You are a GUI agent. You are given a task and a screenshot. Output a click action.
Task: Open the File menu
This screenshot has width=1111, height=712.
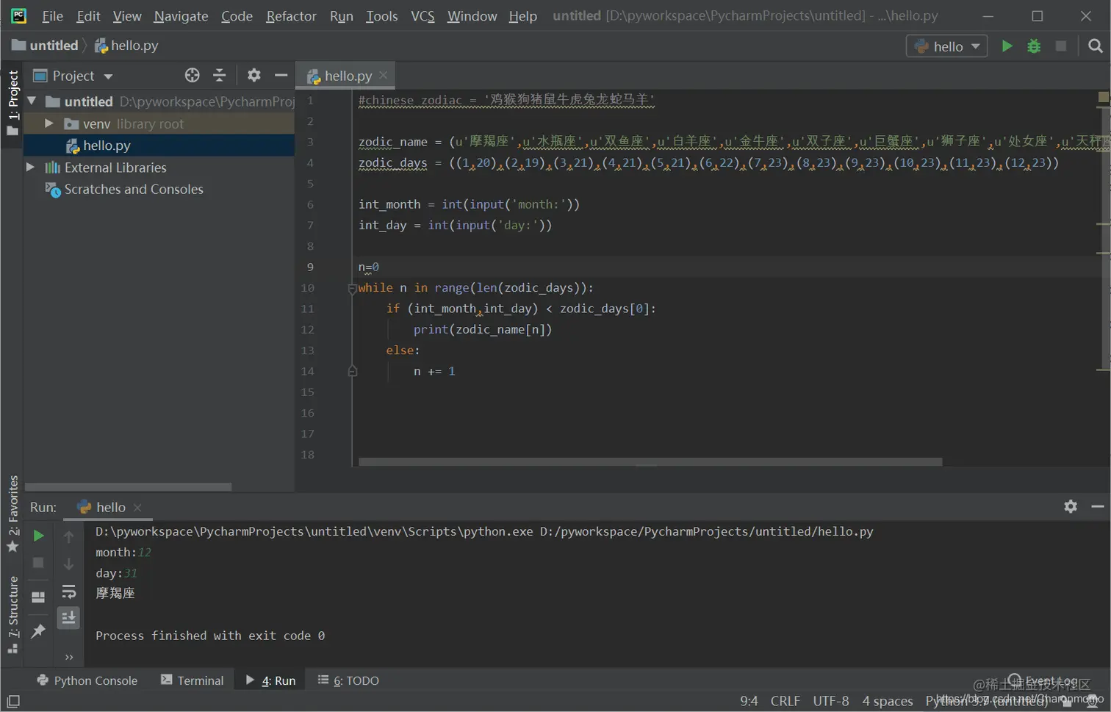tap(52, 15)
